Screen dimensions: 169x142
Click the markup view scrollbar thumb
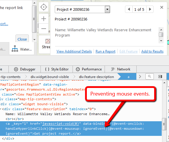[164, 124]
